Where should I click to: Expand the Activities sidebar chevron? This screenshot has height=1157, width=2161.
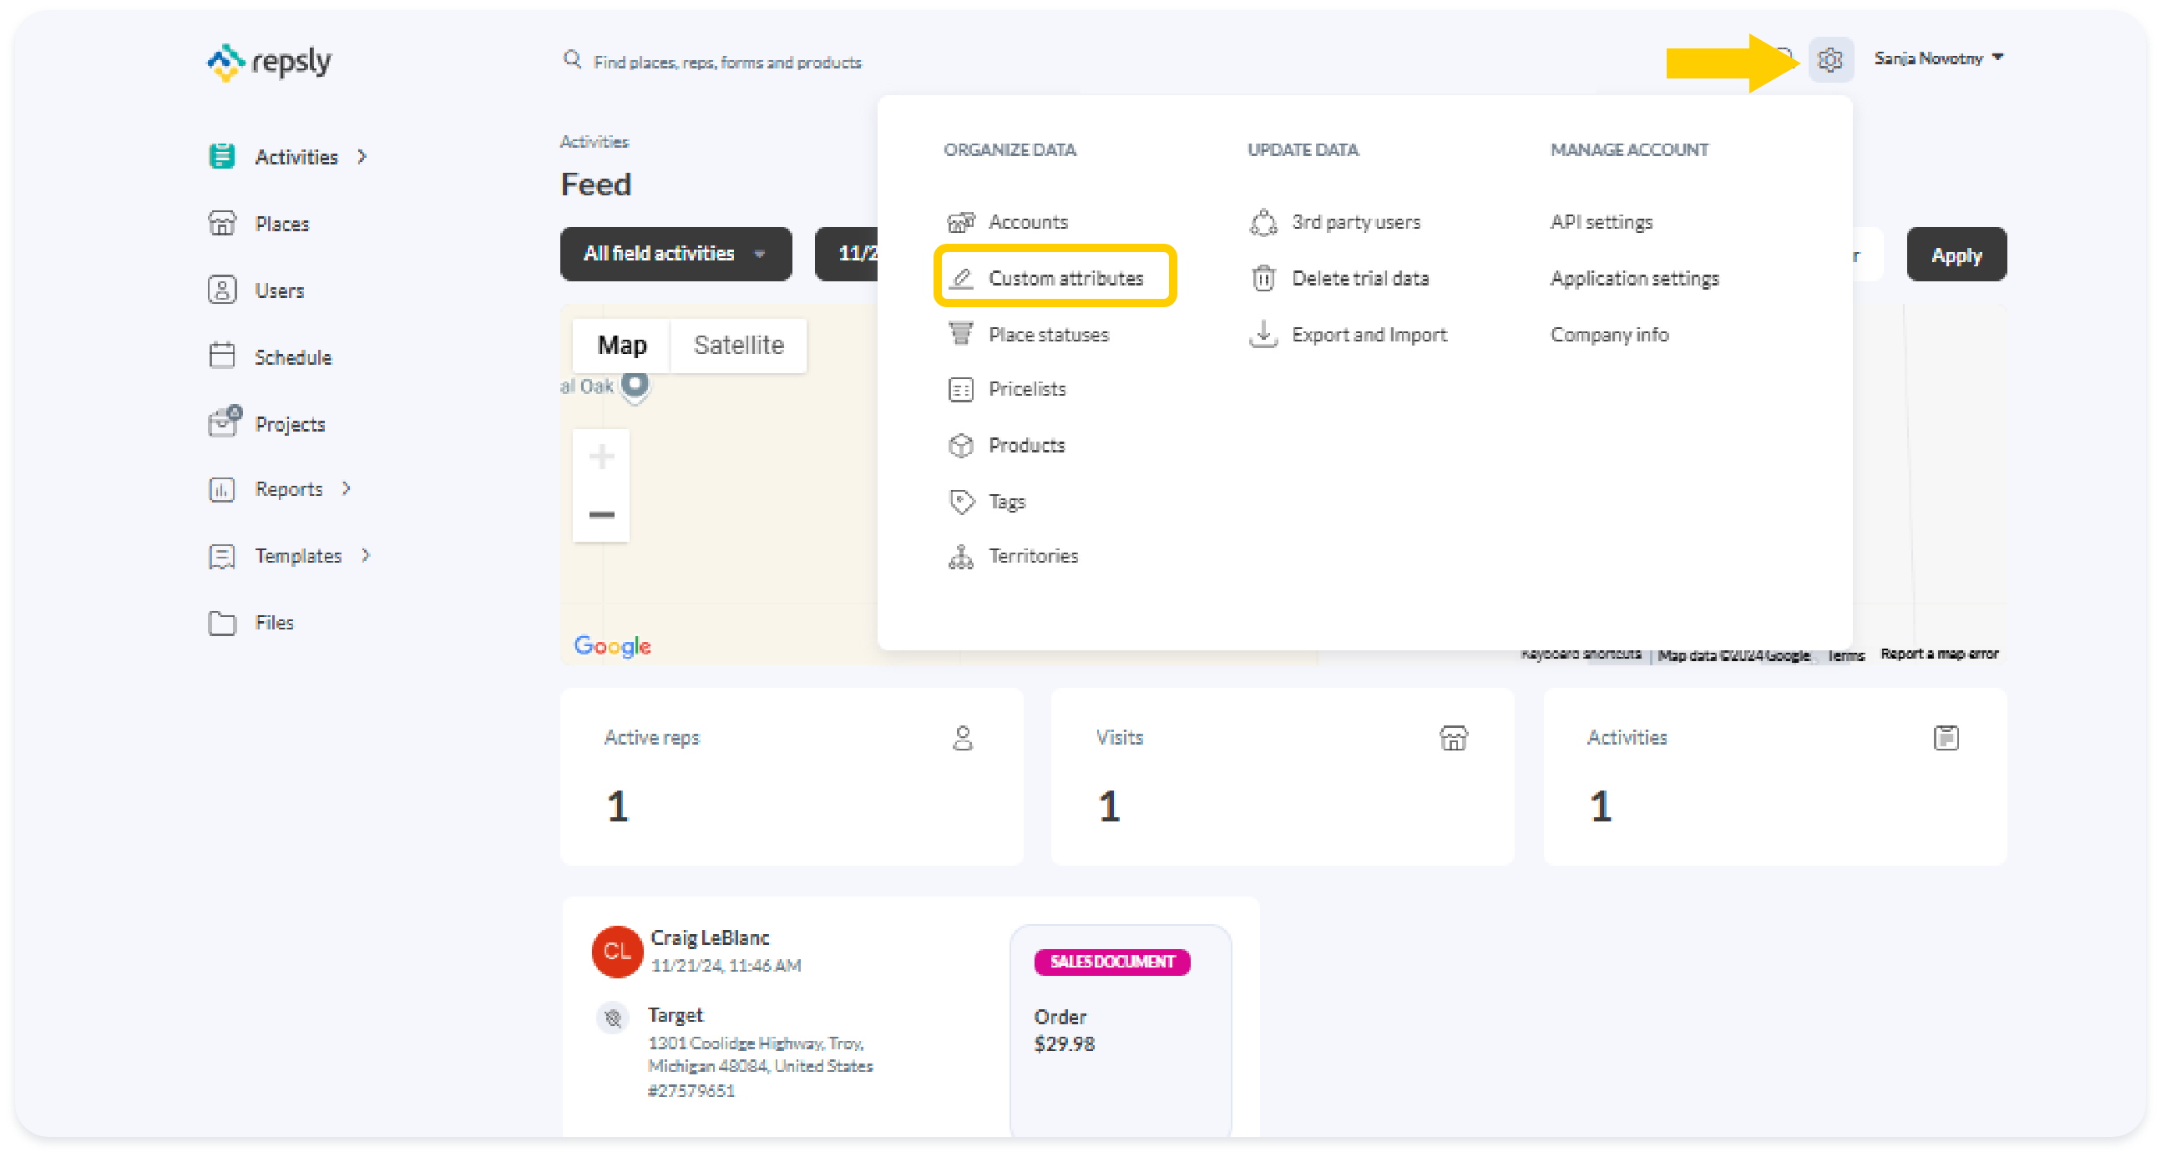pos(362,157)
